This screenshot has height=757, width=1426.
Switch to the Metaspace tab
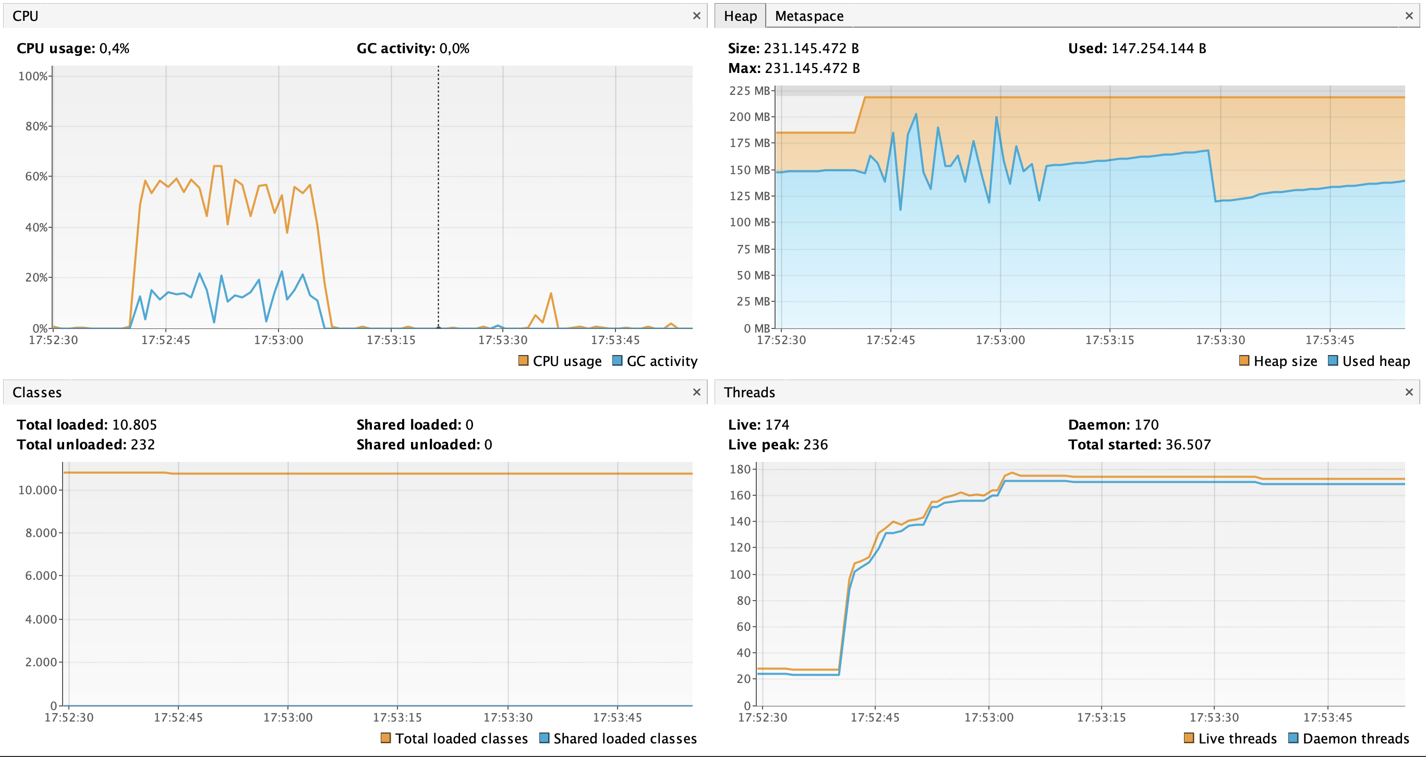[809, 16]
